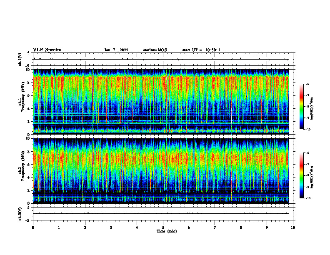
Task: Click the "10" tick label on the time axis
Action: [x=293, y=227]
